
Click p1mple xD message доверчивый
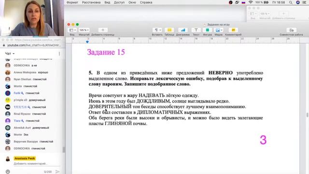pyautogui.click(x=37, y=100)
